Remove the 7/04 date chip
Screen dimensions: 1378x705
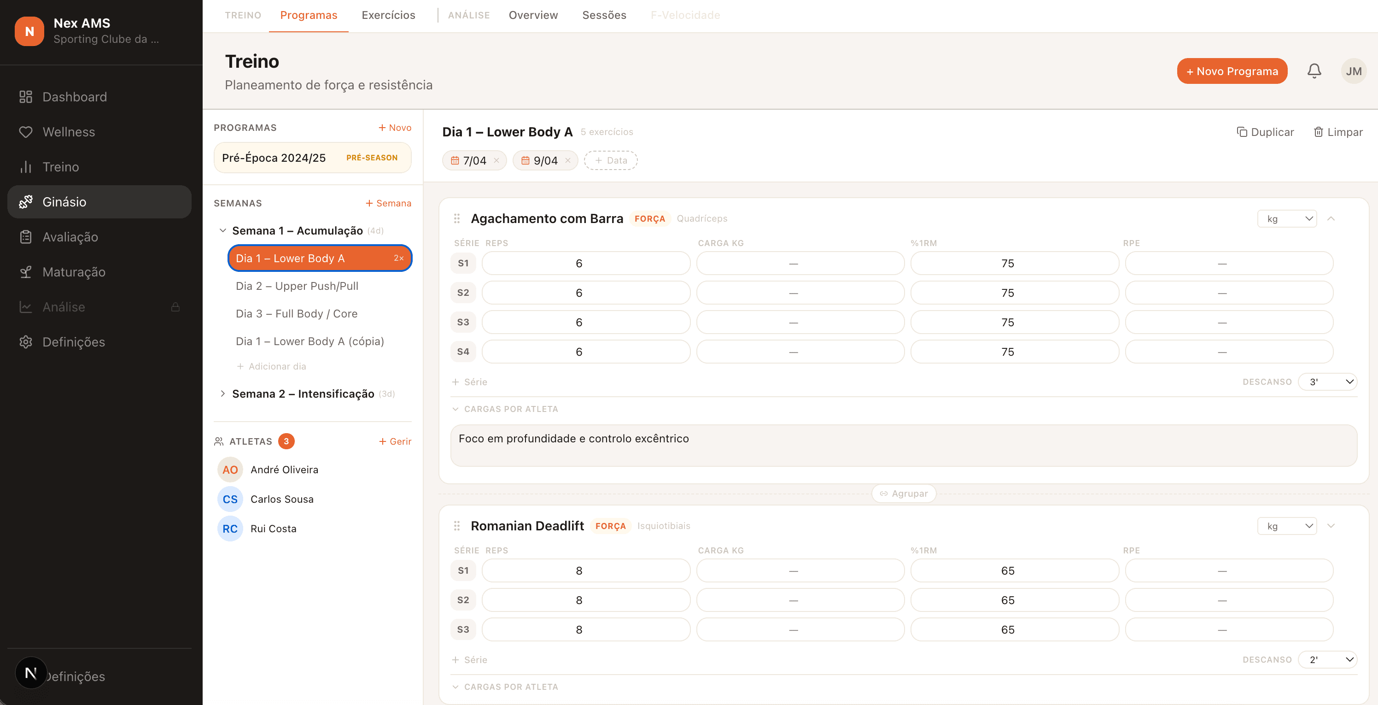click(496, 161)
